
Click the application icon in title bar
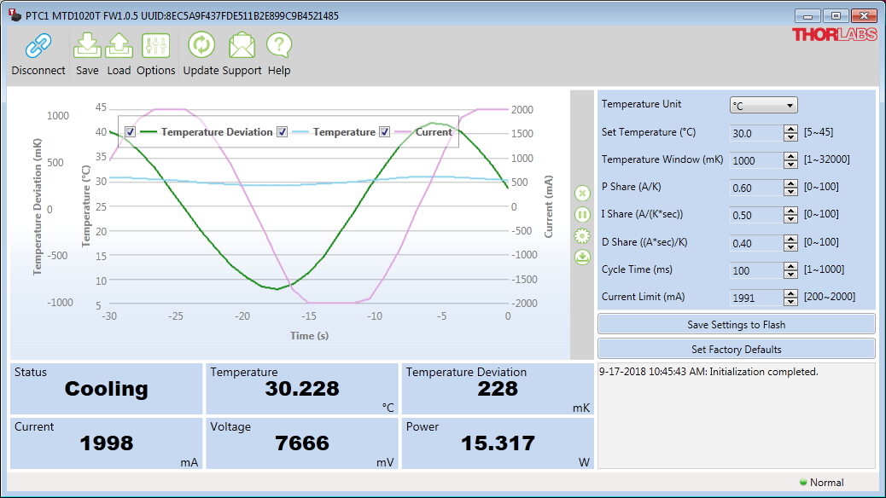(15, 15)
